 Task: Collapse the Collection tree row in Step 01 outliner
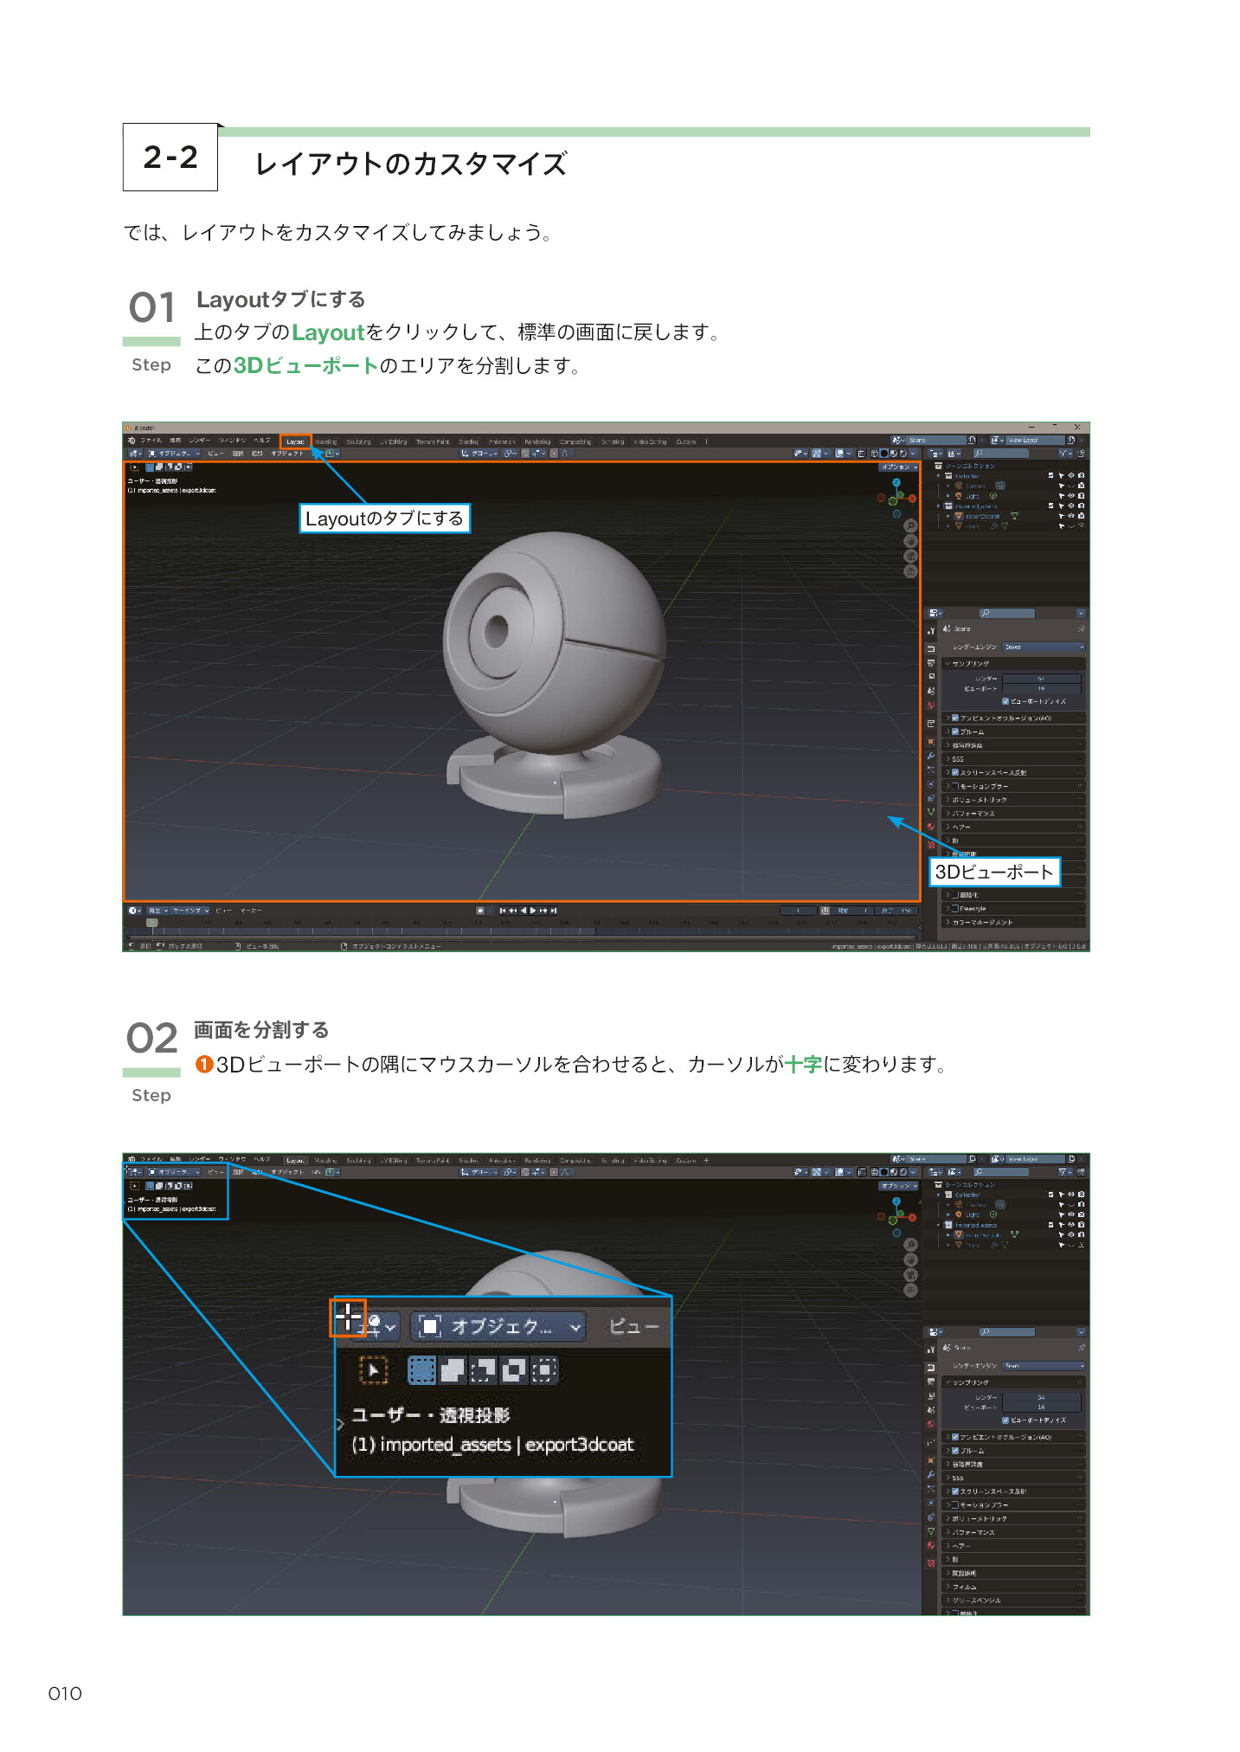pos(938,476)
